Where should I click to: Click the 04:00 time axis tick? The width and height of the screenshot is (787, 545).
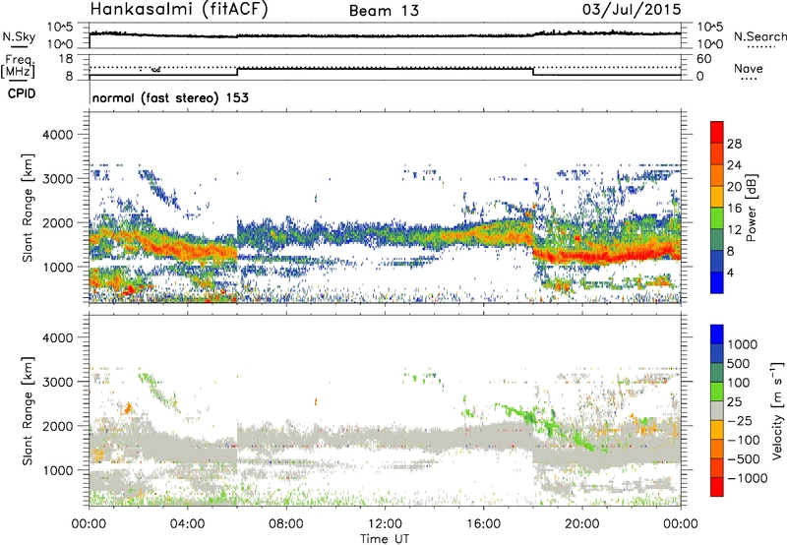(187, 524)
